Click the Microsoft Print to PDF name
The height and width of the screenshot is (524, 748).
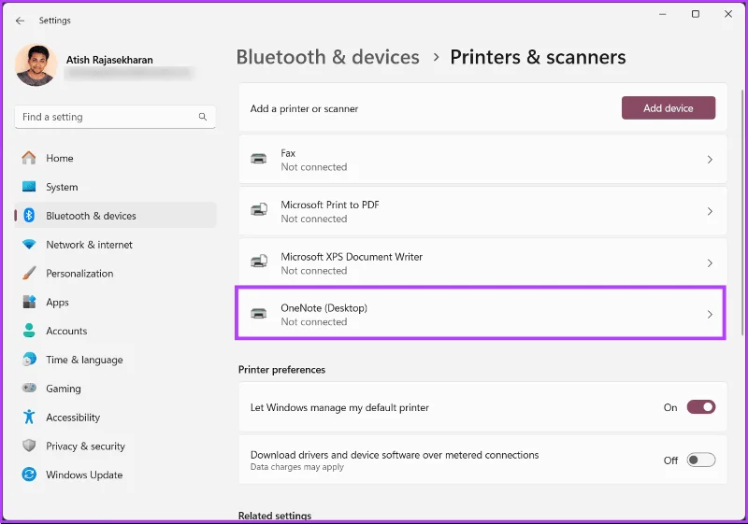pyautogui.click(x=330, y=205)
